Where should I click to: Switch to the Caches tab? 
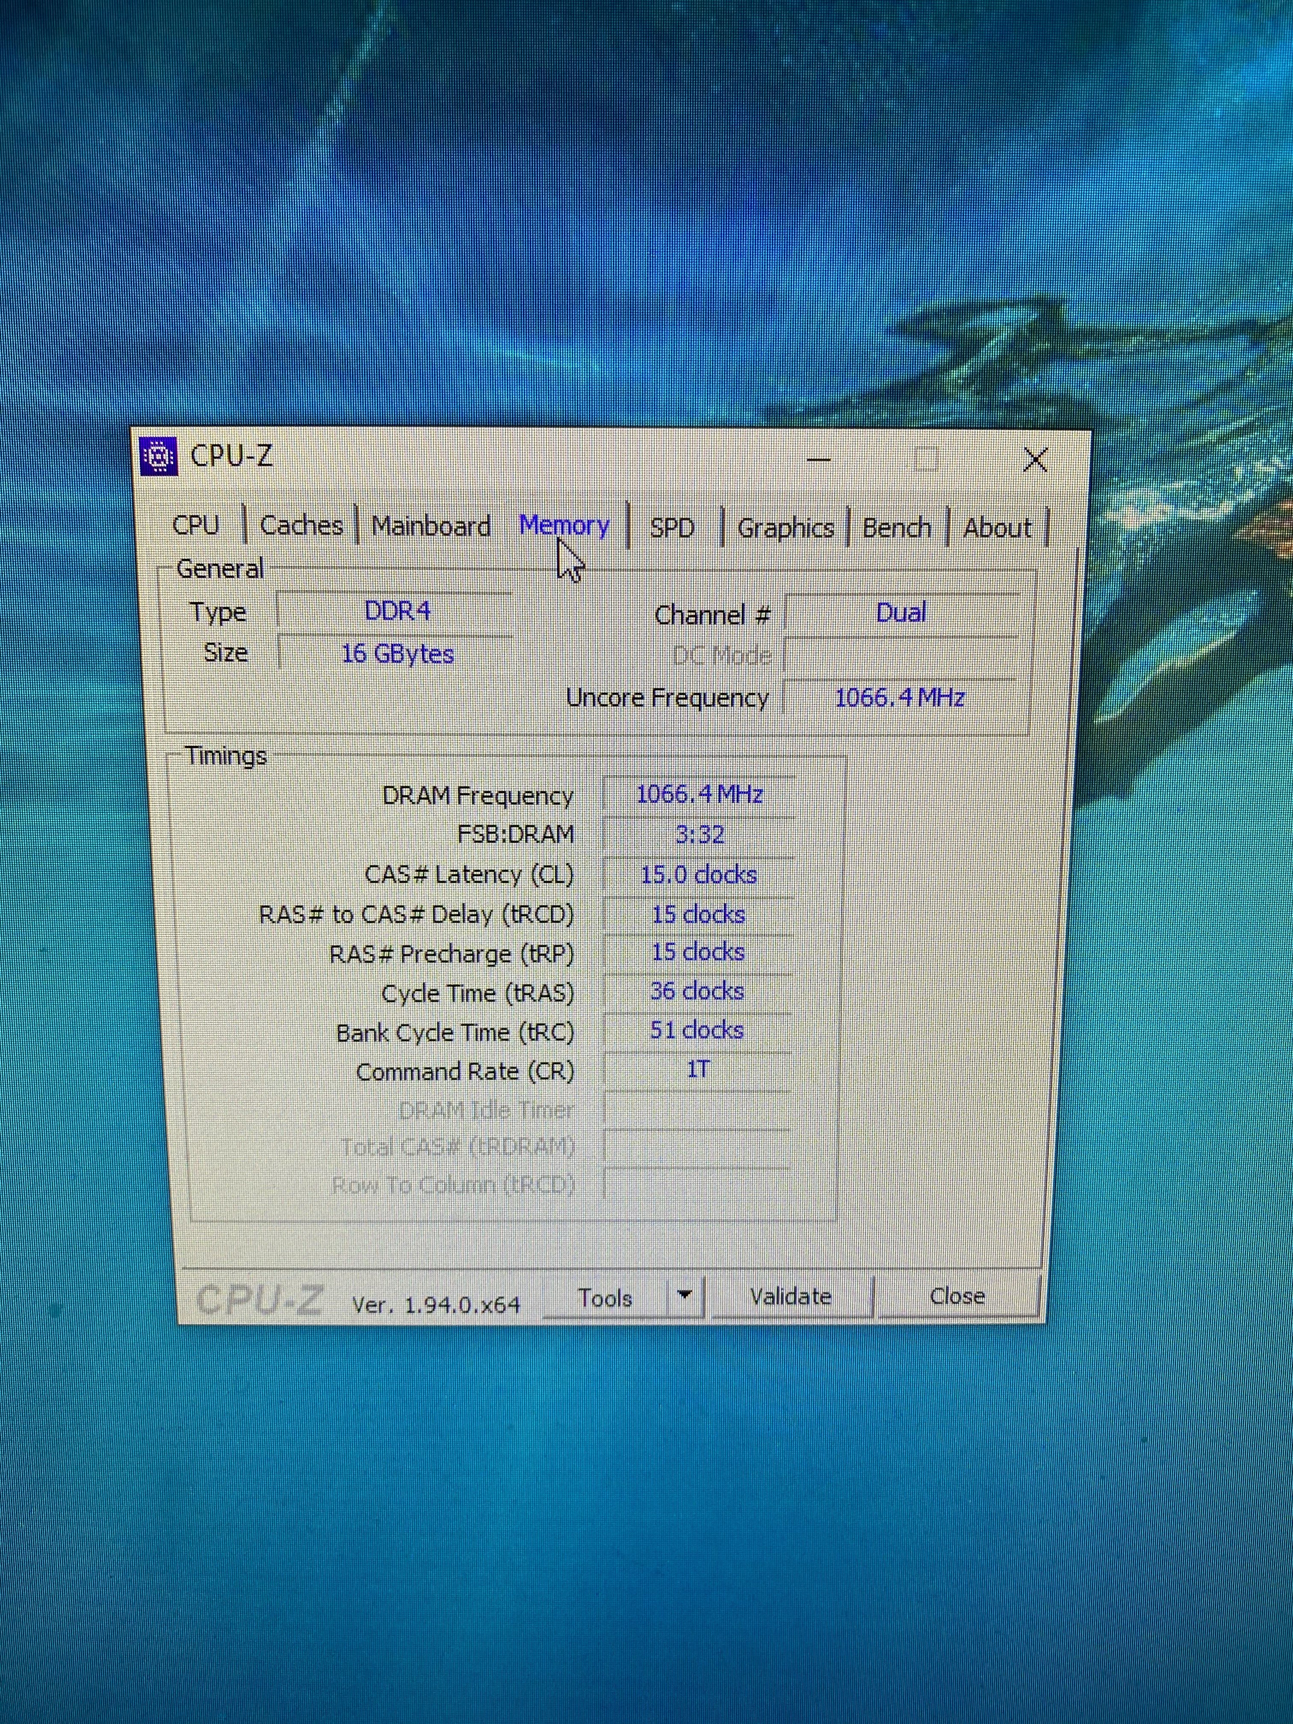pos(301,526)
